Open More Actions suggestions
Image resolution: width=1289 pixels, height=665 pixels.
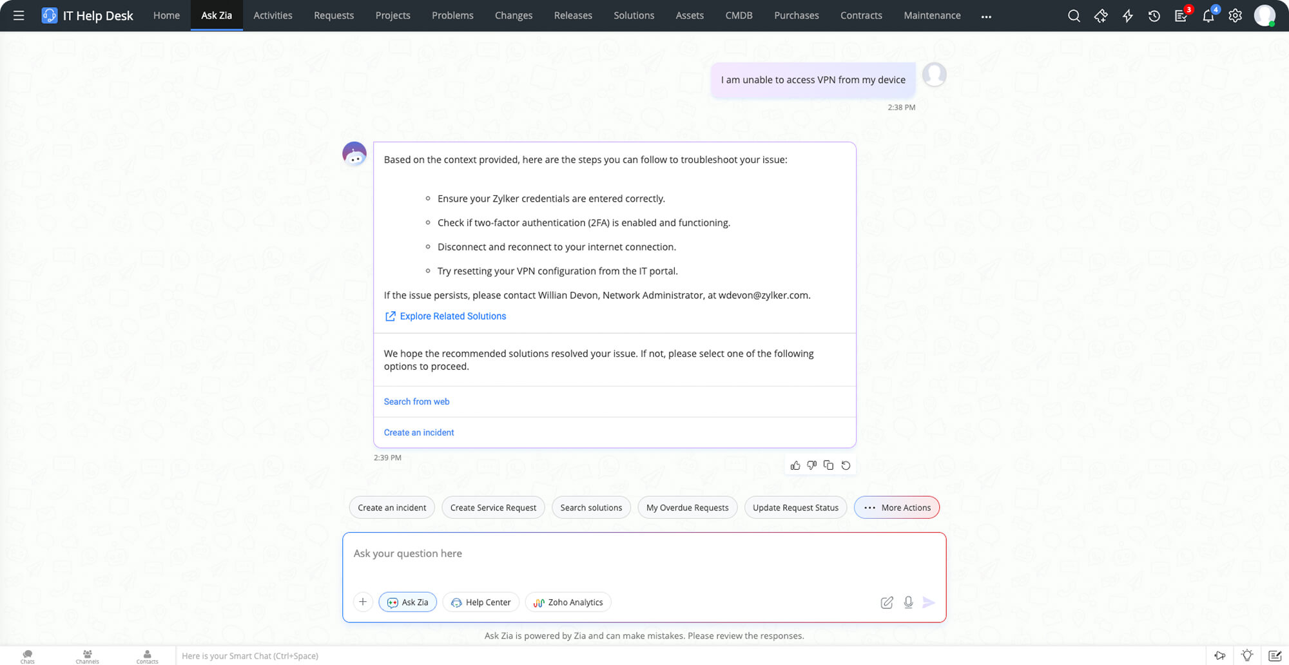coord(896,507)
